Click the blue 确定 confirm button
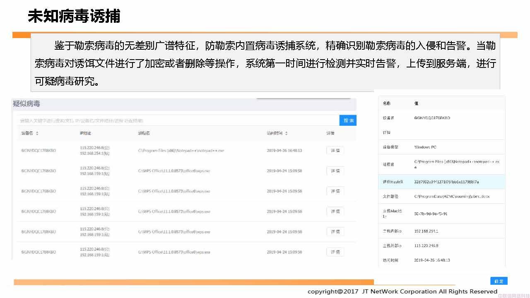 [x=499, y=281]
